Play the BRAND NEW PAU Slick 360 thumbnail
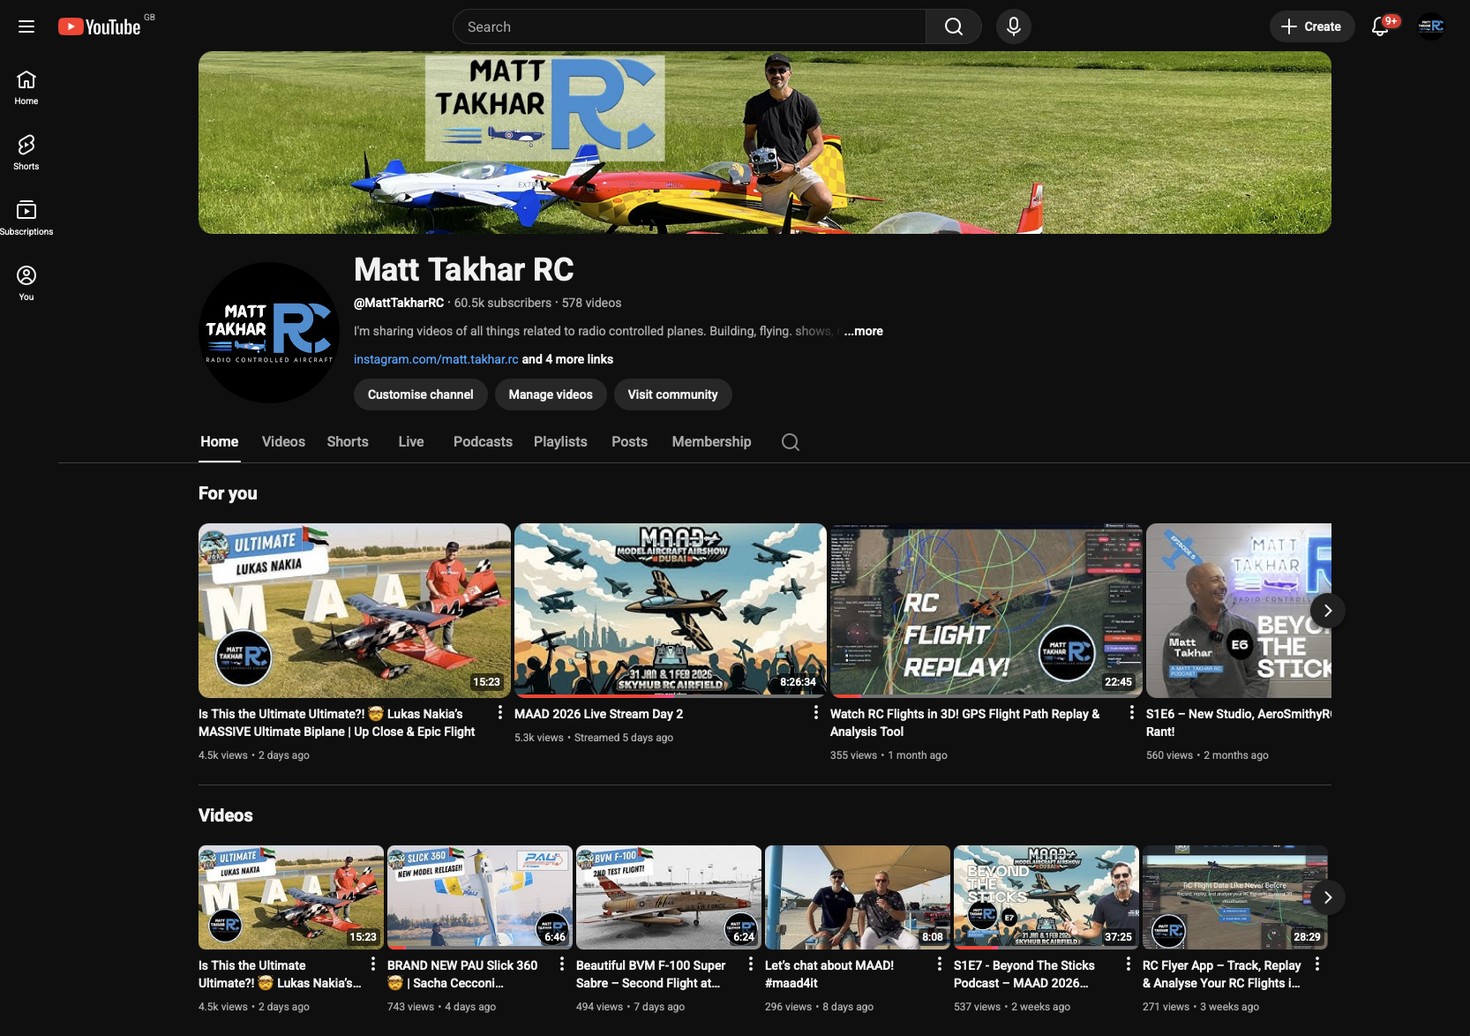The height and width of the screenshot is (1036, 1470). coord(479,897)
